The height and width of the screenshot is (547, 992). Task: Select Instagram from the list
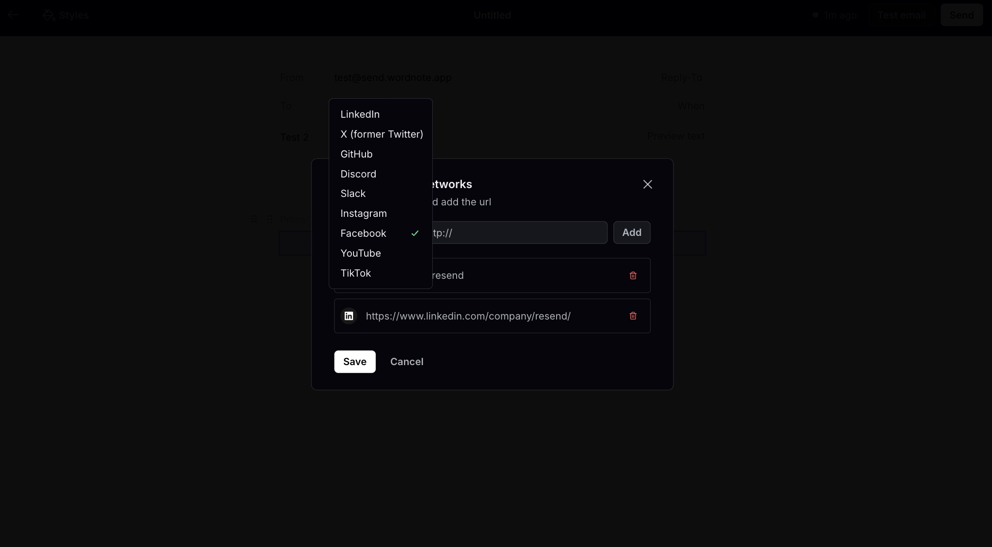point(363,213)
